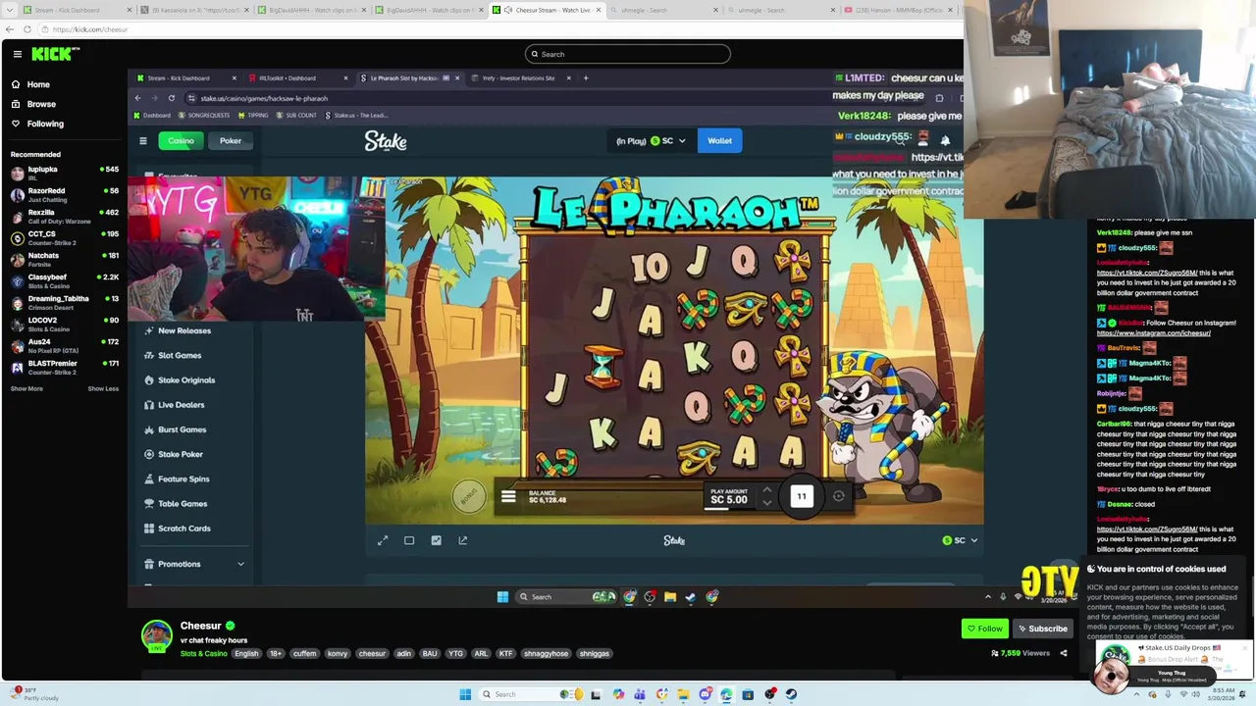Open Steam from Windows taskbar
Image resolution: width=1256 pixels, height=706 pixels.
[x=791, y=694]
